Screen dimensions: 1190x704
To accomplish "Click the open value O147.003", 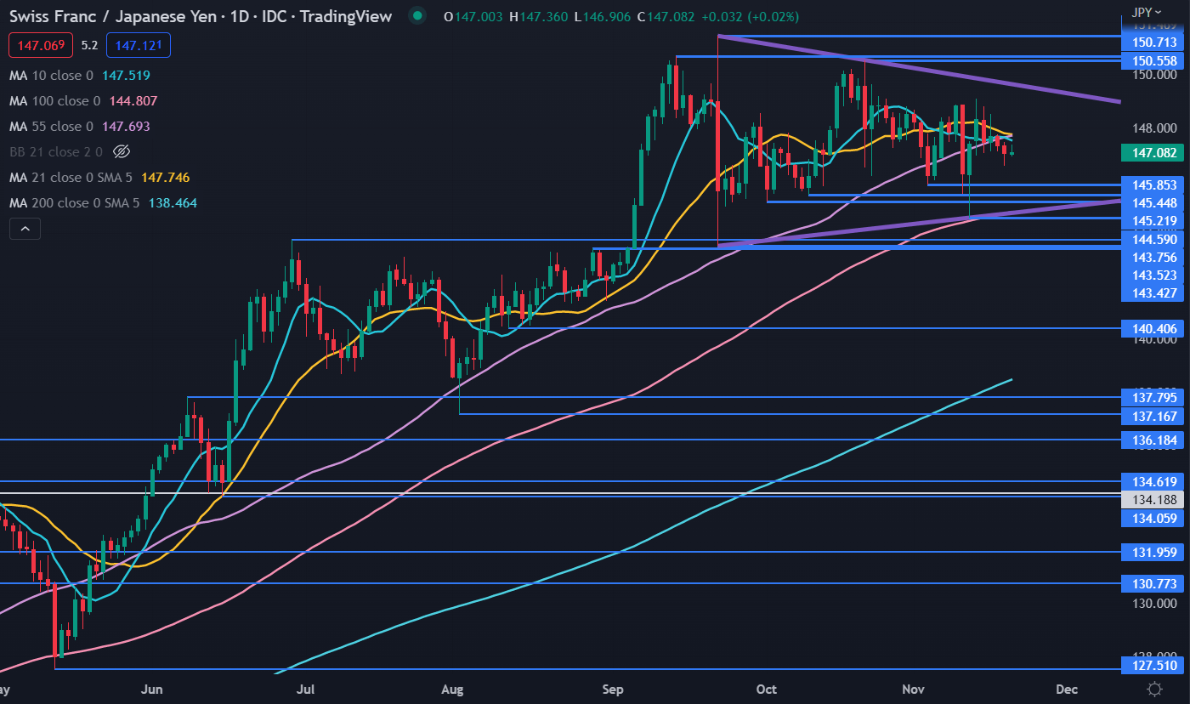I will (472, 16).
